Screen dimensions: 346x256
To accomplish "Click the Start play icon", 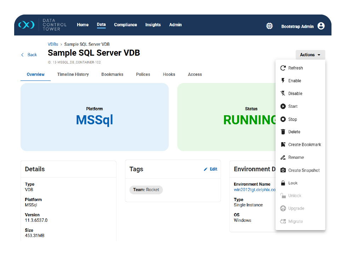I will 283,106.
